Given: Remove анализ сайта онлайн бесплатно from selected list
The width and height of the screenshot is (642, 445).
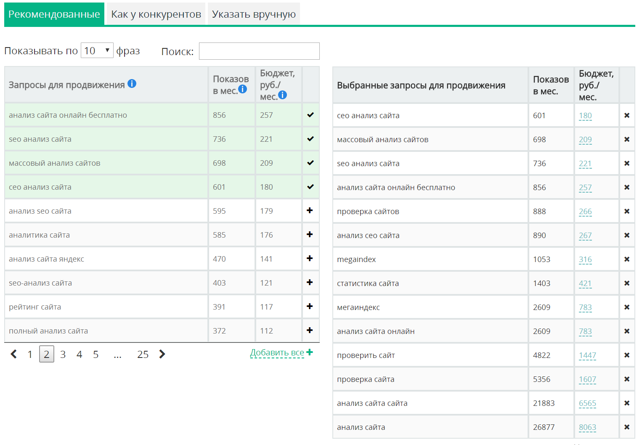Looking at the screenshot, I should click(627, 187).
